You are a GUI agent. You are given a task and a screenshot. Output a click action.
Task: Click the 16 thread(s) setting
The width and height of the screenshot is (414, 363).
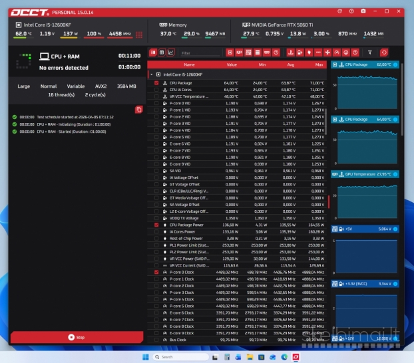point(61,94)
